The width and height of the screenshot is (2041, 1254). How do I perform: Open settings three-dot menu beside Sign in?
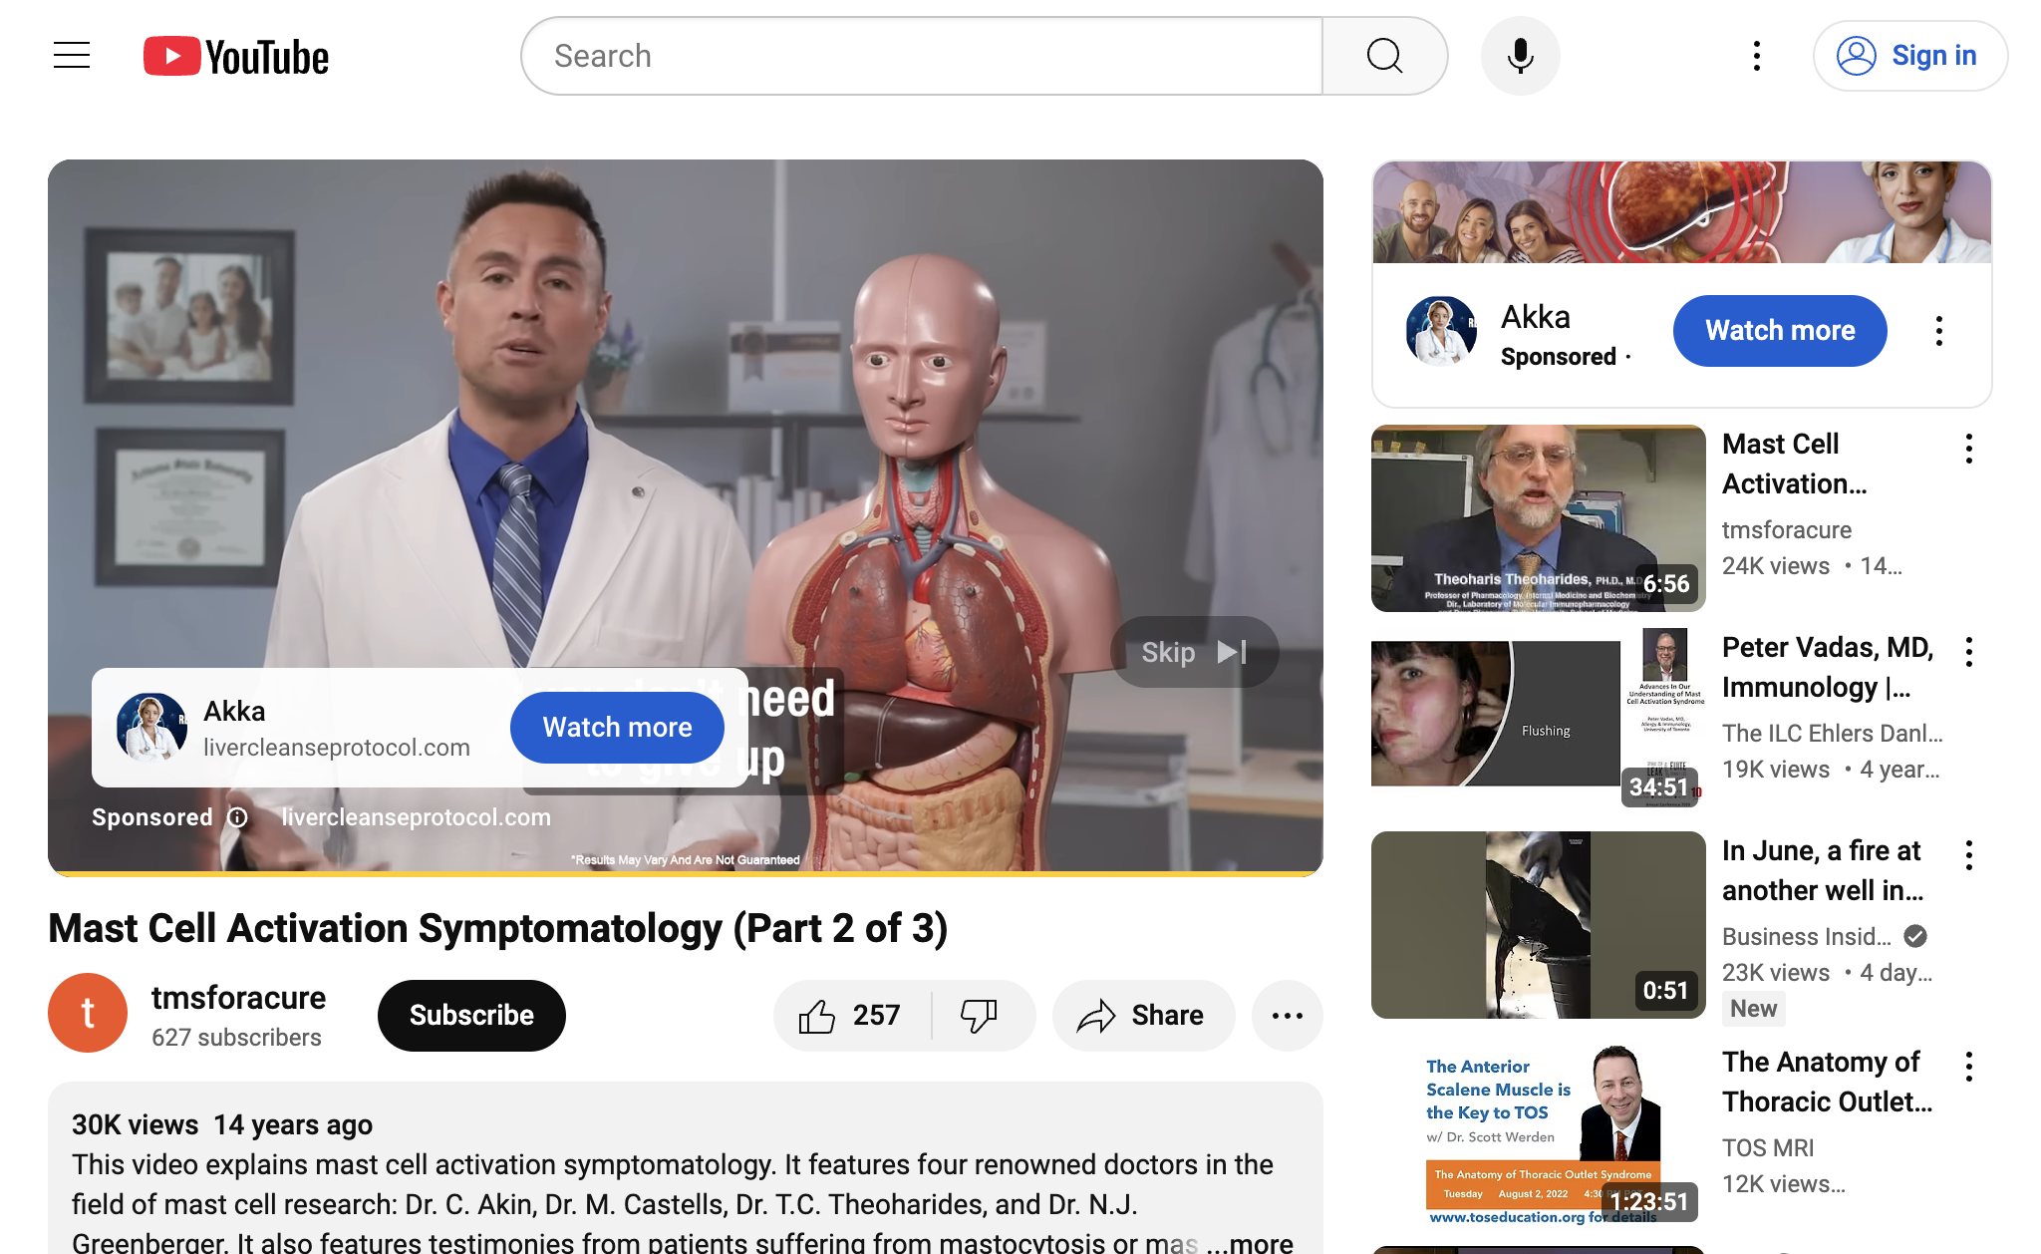(x=1757, y=56)
